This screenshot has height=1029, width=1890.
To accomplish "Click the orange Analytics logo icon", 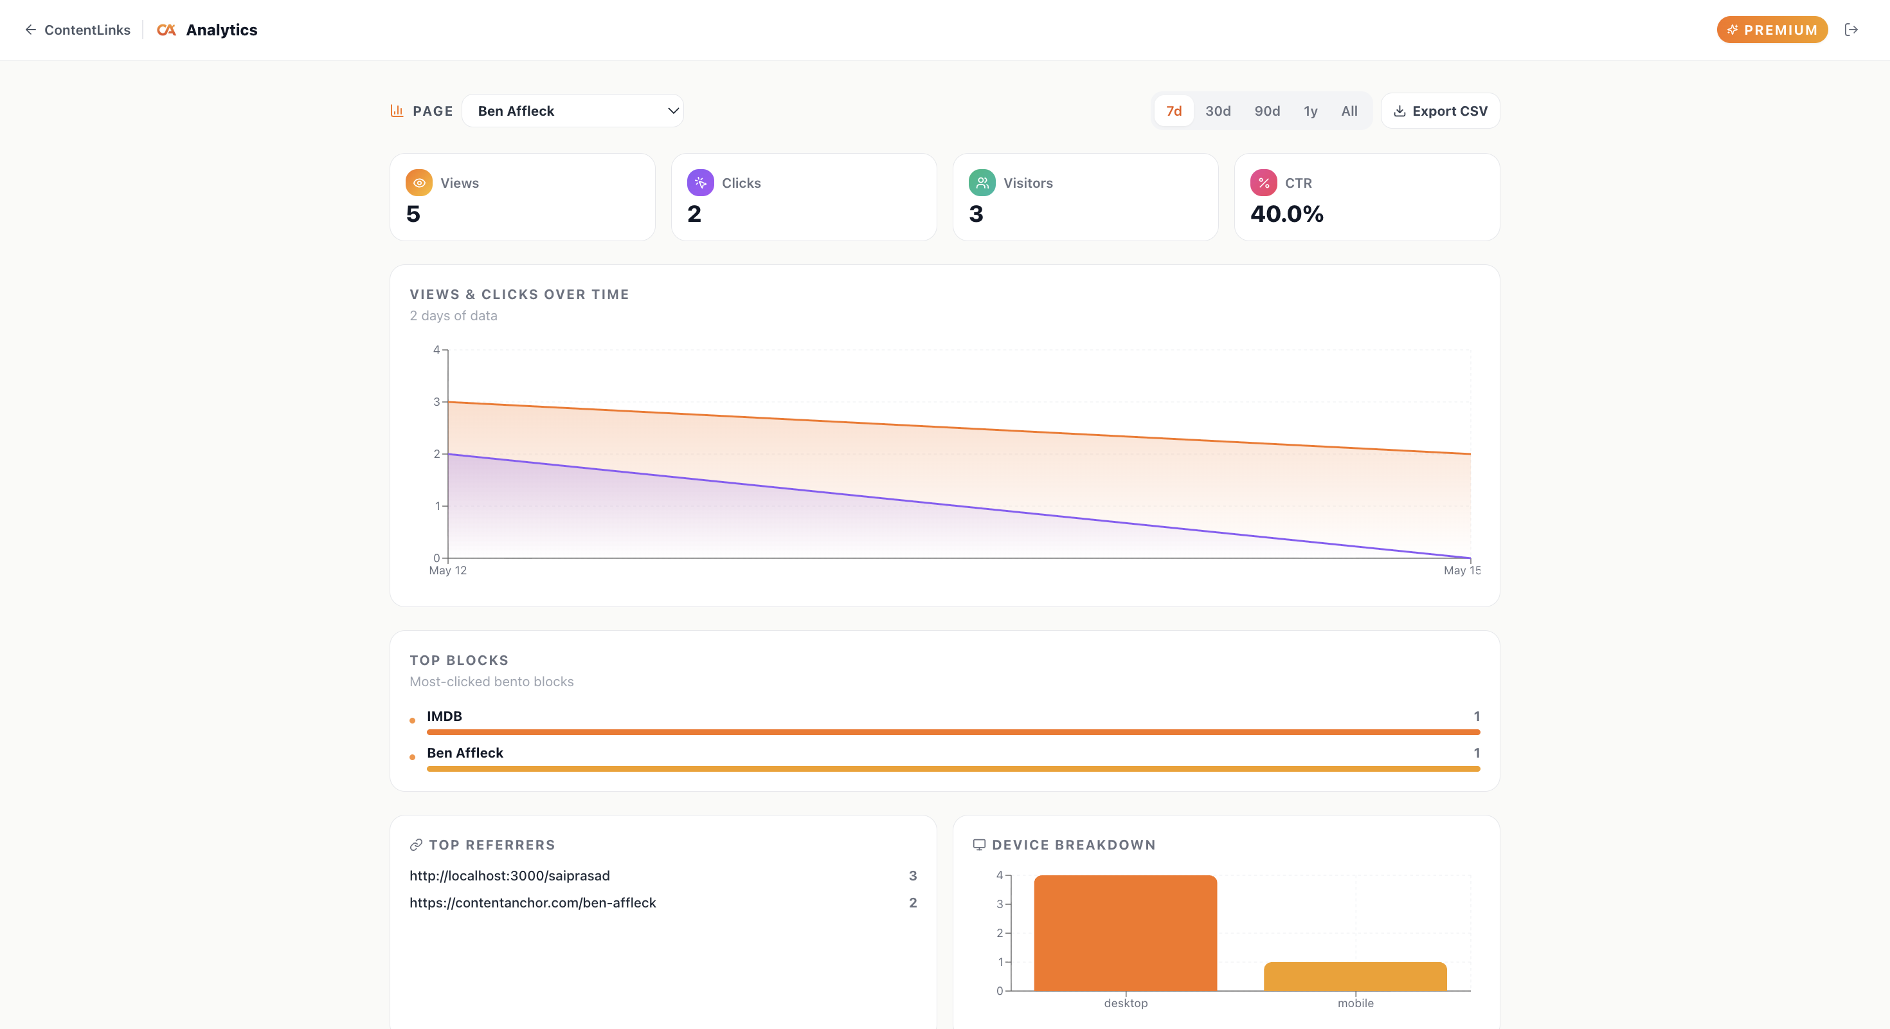I will point(166,30).
